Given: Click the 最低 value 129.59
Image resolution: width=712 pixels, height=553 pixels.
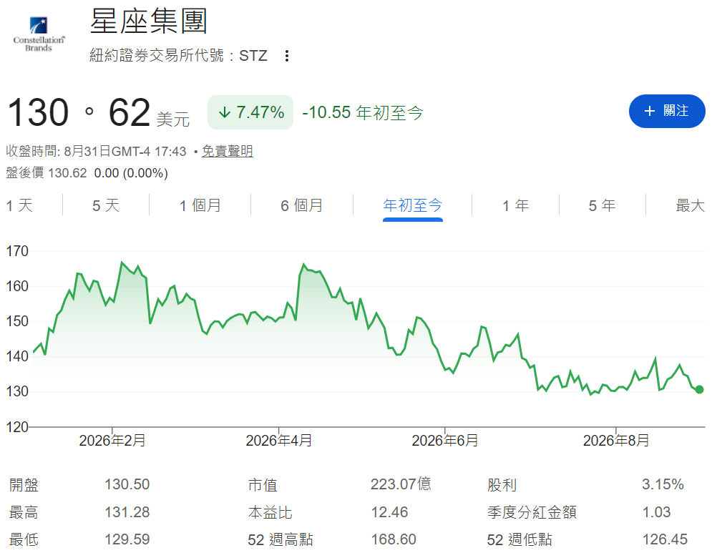Looking at the screenshot, I should coord(127,539).
